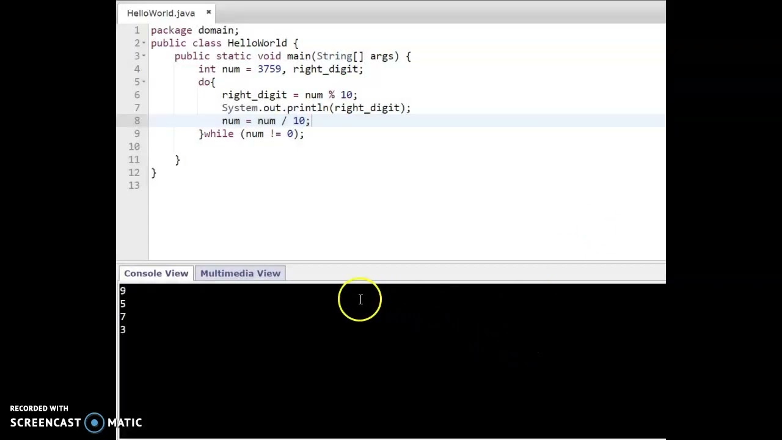Close the HelloWorld.java tab

tap(208, 12)
